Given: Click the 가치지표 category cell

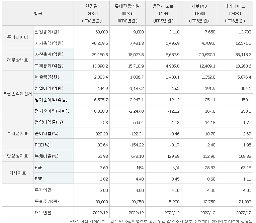Looking at the screenshot, I should click(18, 173).
